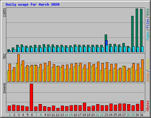Image resolution: width=151 pixels, height=118 pixels.
Task: Click the yellow "Visits" legend label
Action: coord(147,64)
